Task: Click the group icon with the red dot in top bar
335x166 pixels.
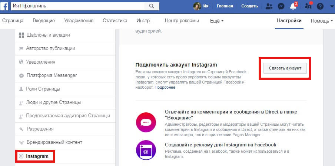Action: 308,6
